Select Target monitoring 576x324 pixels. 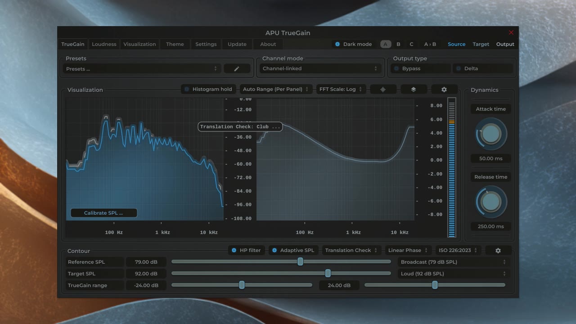481,44
